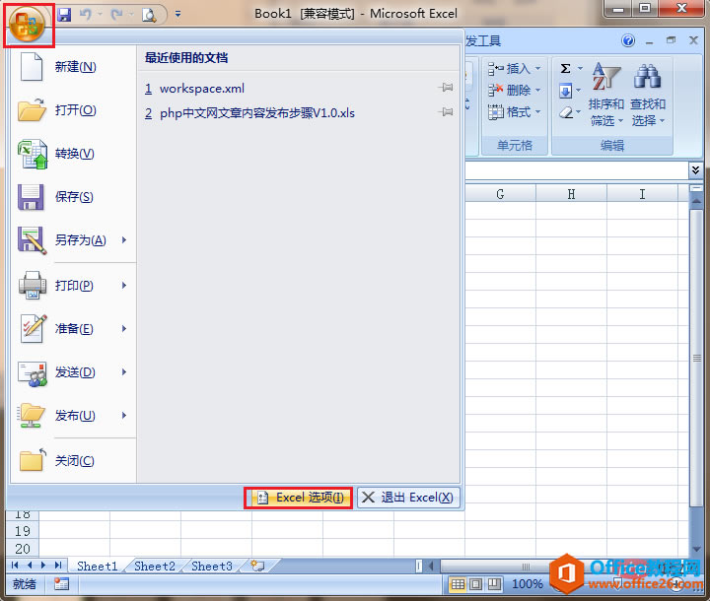Expand the 打印(P) submenu arrow
This screenshot has width=710, height=601.
pyautogui.click(x=124, y=286)
